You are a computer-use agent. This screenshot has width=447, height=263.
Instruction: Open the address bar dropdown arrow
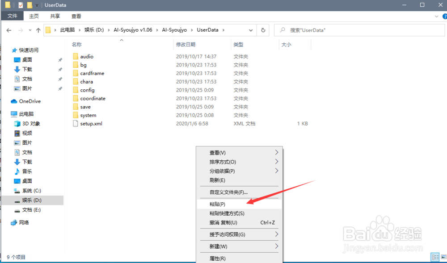click(x=250, y=30)
